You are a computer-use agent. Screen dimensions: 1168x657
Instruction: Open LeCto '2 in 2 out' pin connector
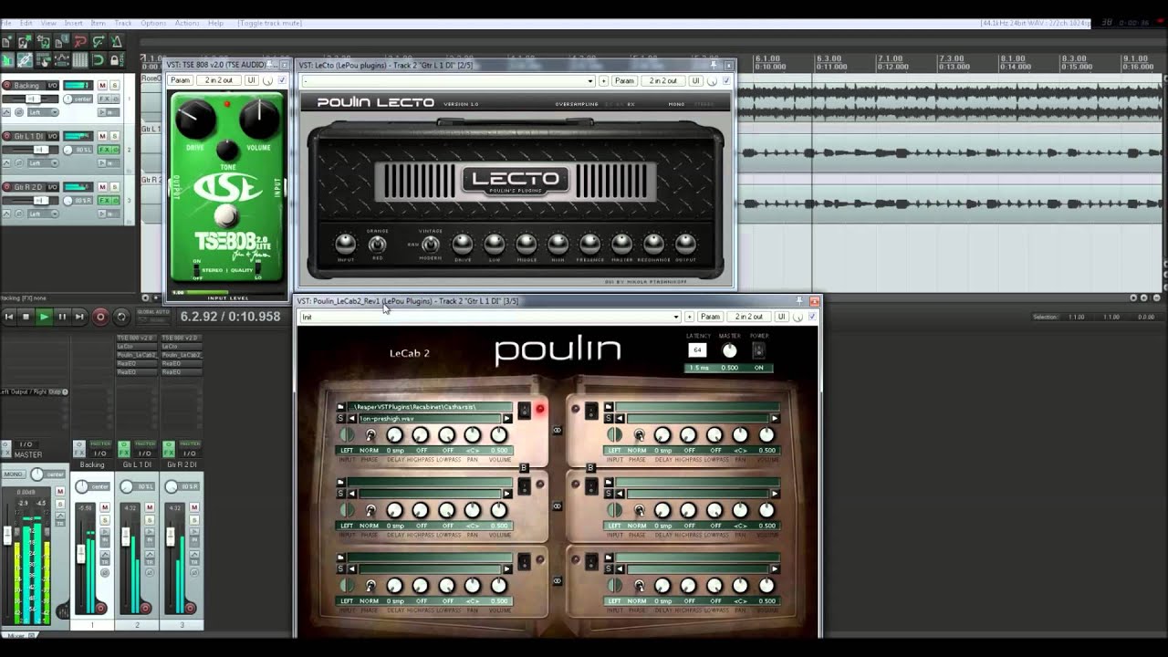(x=663, y=80)
